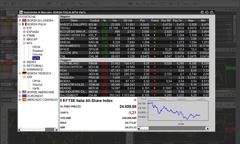Viewport: 240px width, 144px height.
Task: Sort by the Titolo column header
Action: (x=74, y=20)
